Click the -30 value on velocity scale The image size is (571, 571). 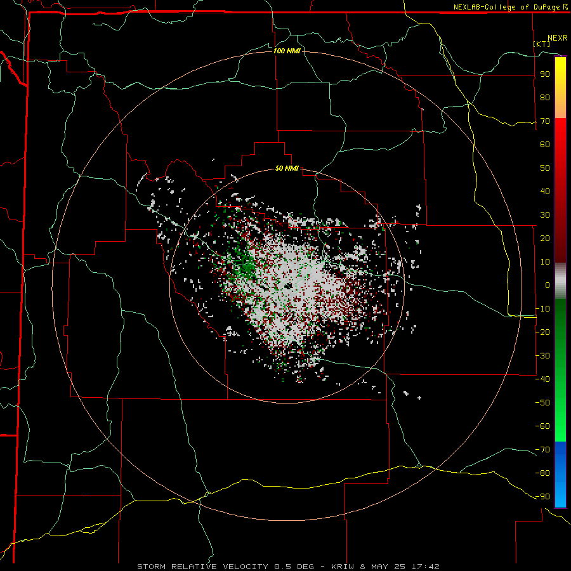pyautogui.click(x=542, y=356)
